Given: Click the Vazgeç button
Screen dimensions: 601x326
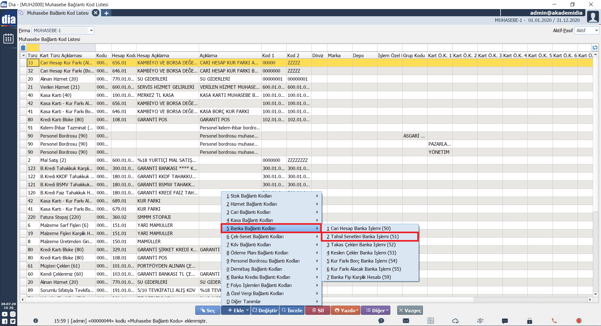Looking at the screenshot, I should coord(410,310).
